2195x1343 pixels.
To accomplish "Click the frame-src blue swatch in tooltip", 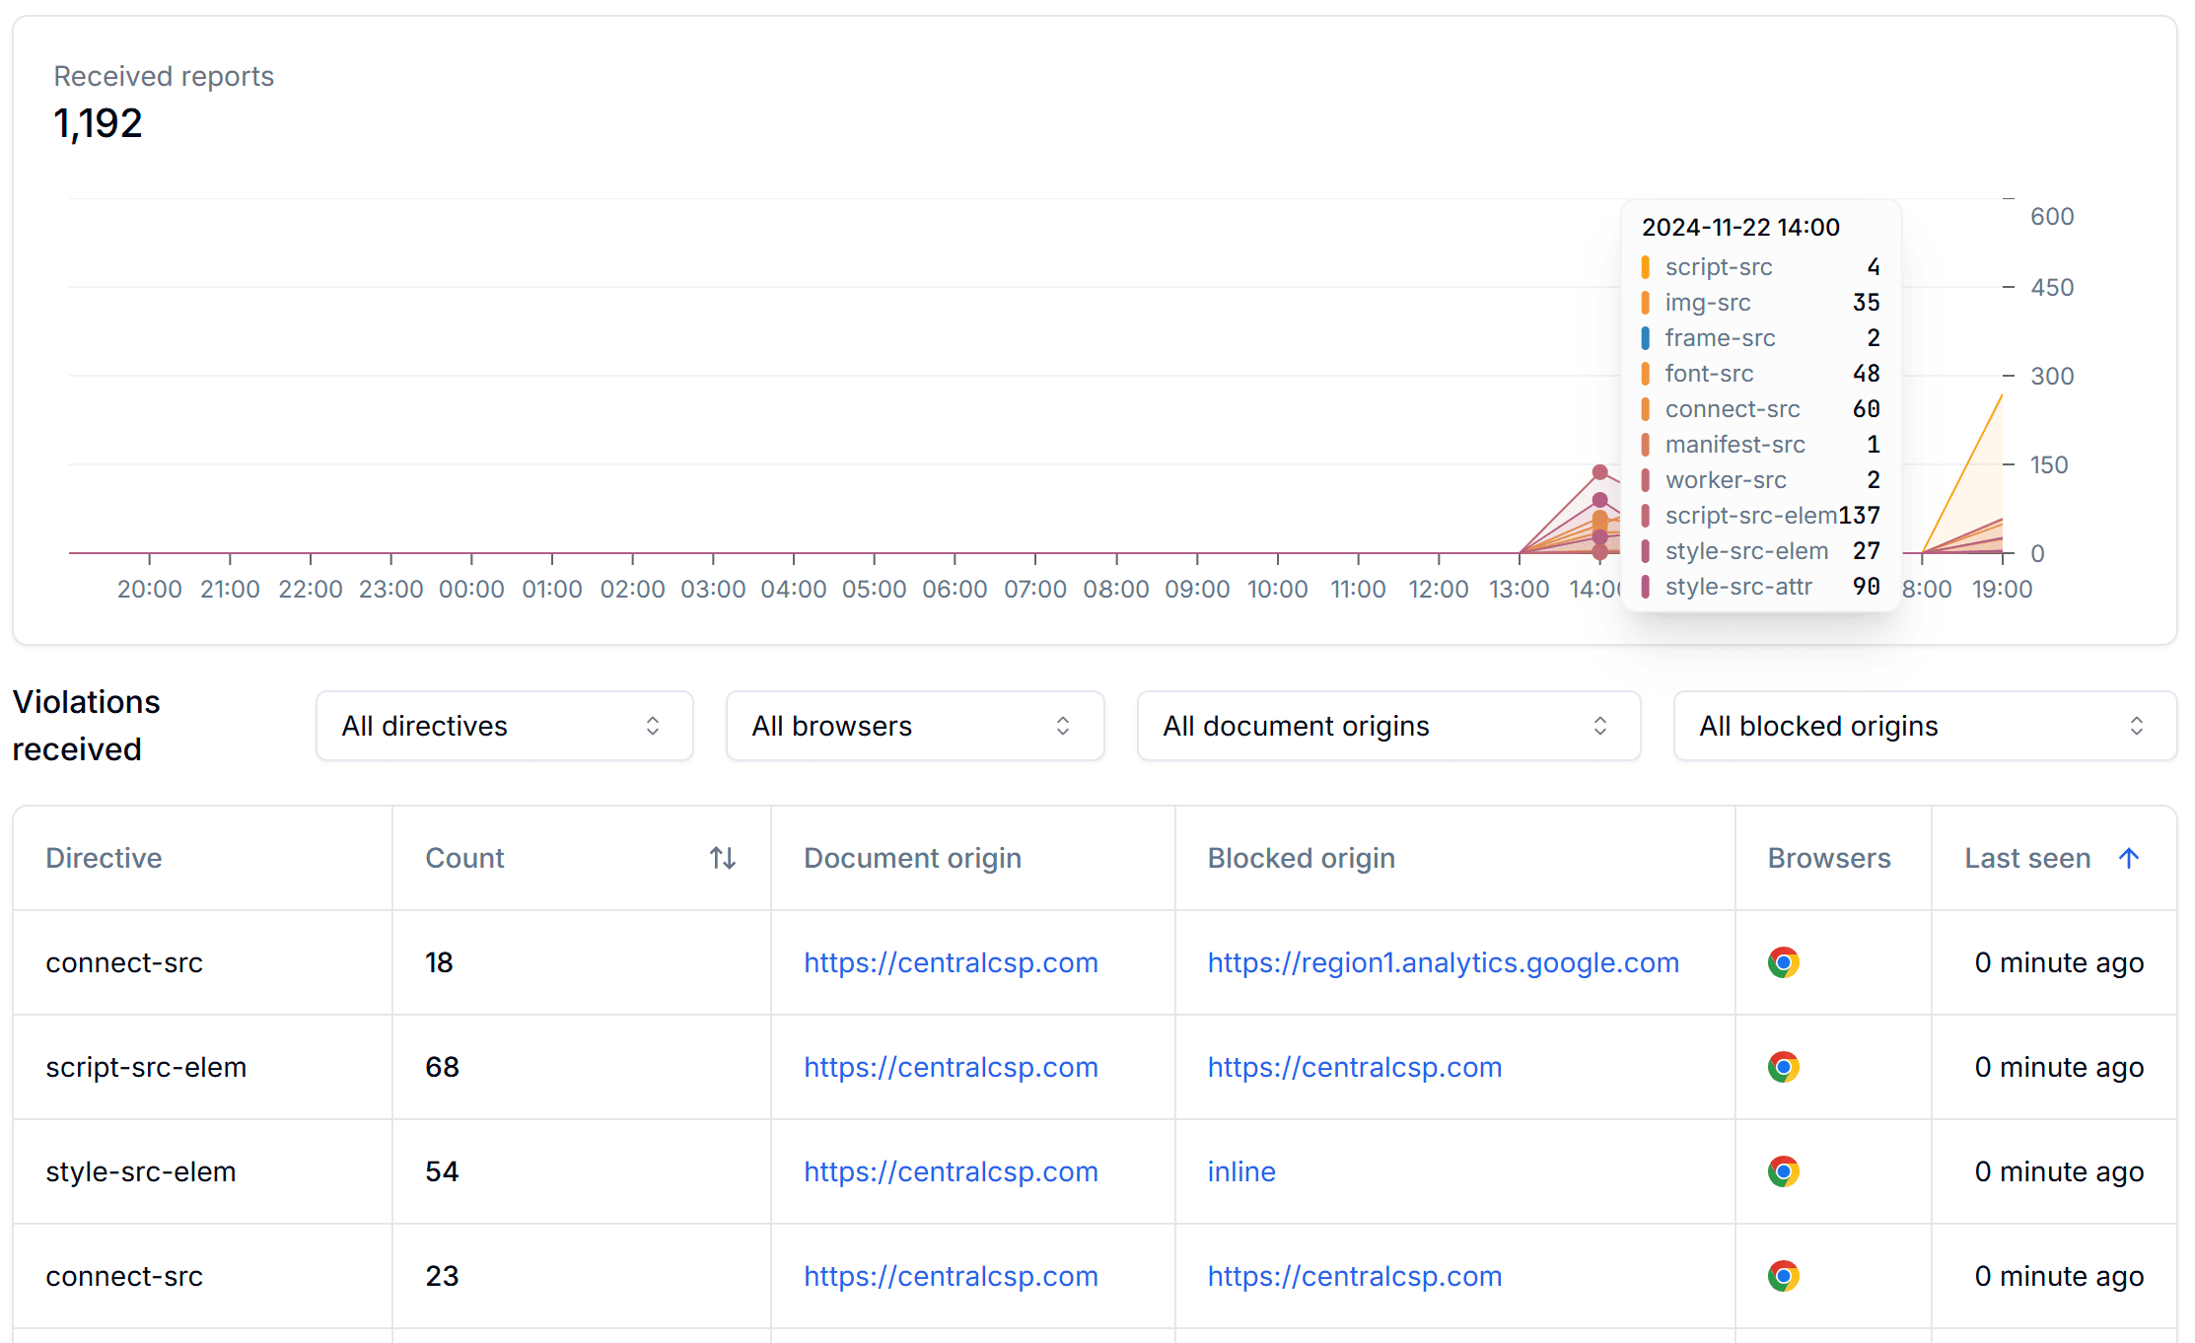I will [x=1645, y=338].
